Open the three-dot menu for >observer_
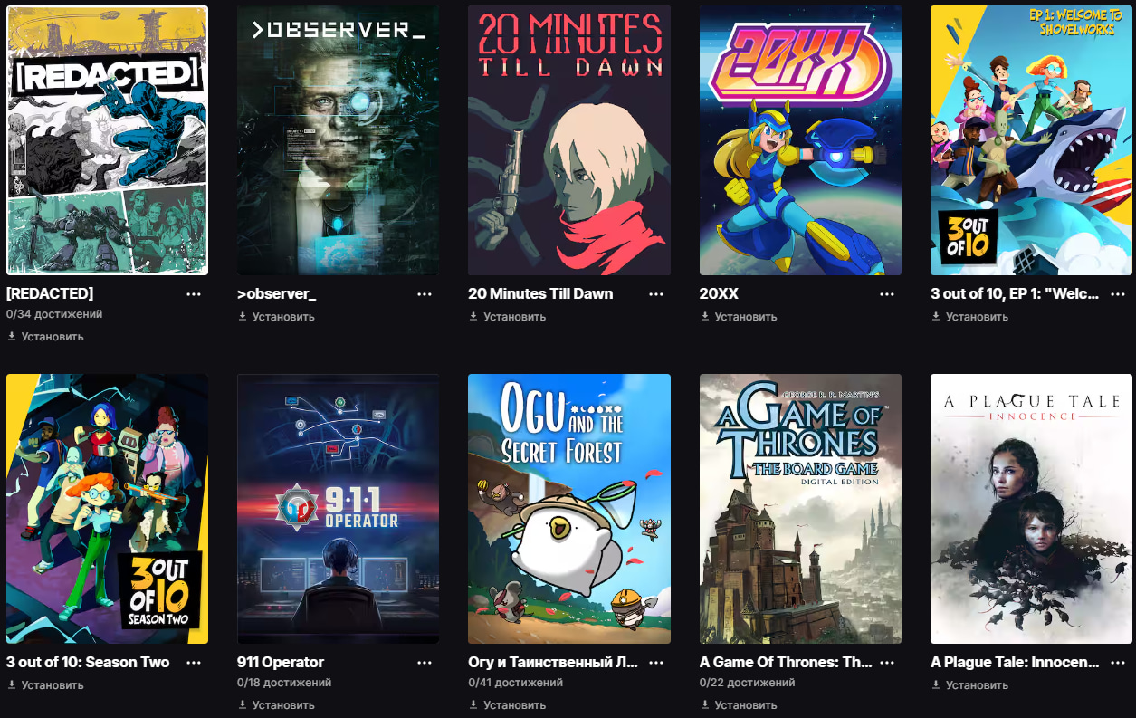This screenshot has height=718, width=1136. point(425,294)
